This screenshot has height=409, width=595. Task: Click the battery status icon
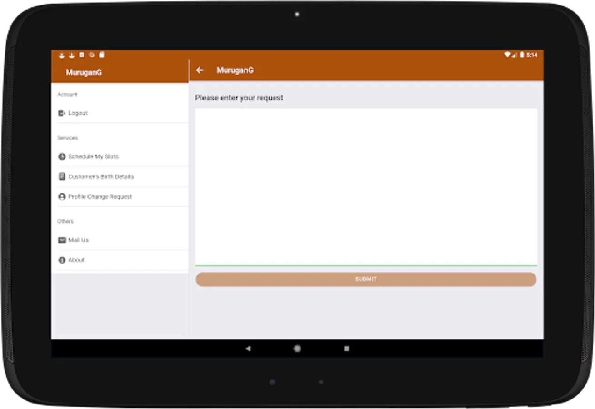coord(522,55)
